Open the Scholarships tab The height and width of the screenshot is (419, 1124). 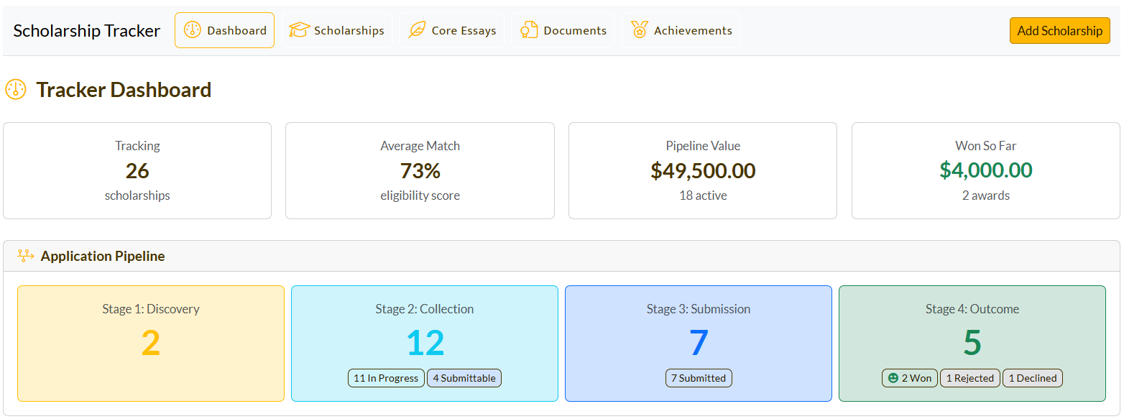pyautogui.click(x=337, y=30)
